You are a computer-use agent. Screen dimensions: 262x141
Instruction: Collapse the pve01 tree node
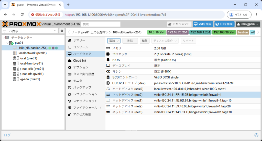click(x=7, y=43)
